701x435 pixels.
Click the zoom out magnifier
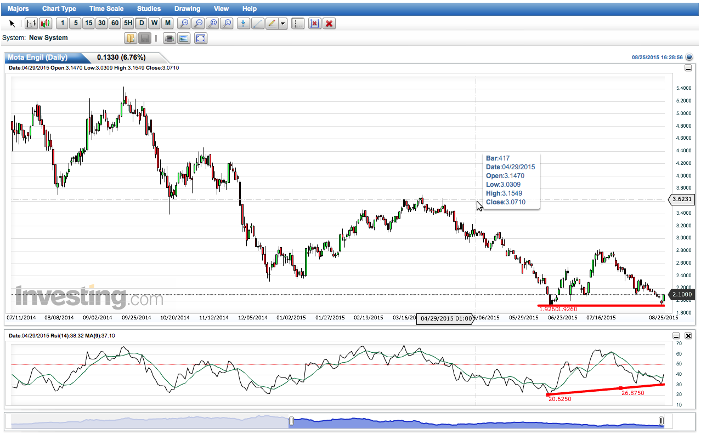[199, 24]
